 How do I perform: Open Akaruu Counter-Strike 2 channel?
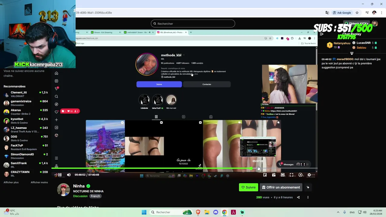pos(26,112)
